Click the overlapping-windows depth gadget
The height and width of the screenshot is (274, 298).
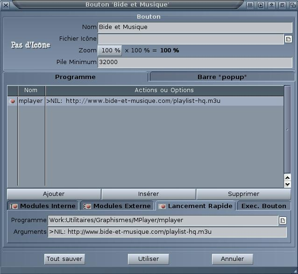click(293, 5)
